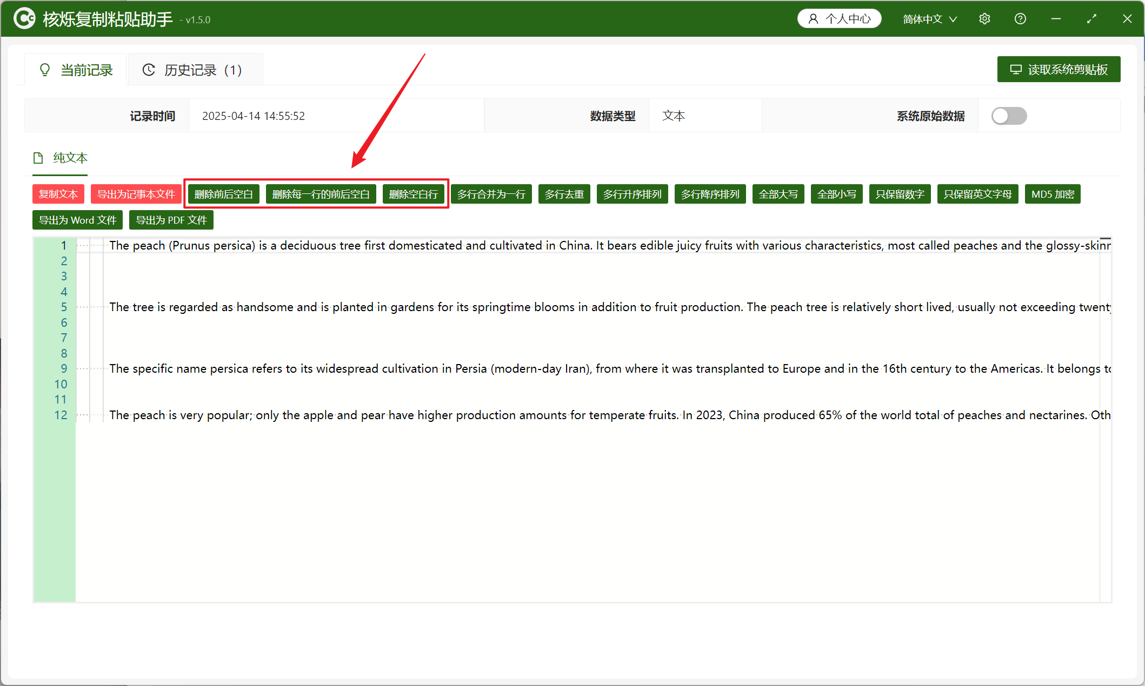This screenshot has height=686, width=1145.
Task: Open the help question mark icon
Action: click(1020, 19)
